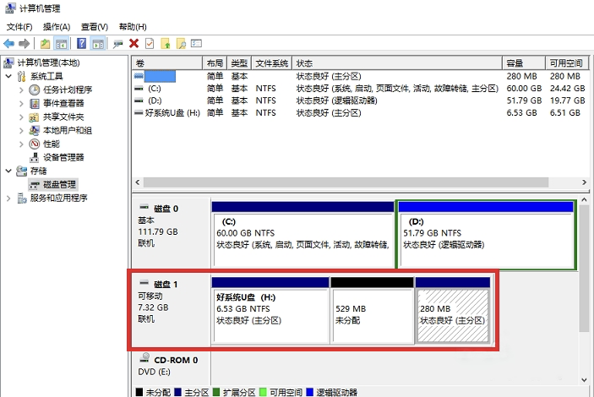Select the (C:) volume list row

click(360, 88)
